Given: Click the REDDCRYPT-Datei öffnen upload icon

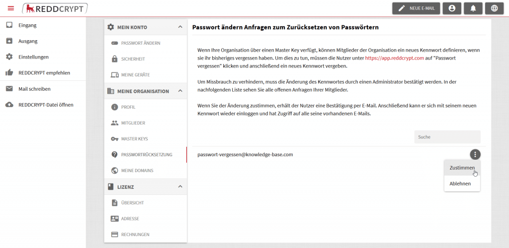Looking at the screenshot, I should (x=9, y=105).
